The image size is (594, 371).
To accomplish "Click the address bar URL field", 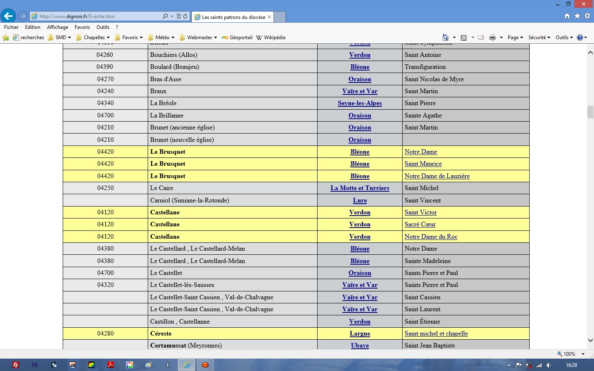I will pyautogui.click(x=99, y=16).
